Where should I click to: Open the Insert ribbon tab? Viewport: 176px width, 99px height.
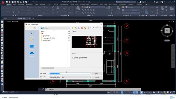[15, 5]
